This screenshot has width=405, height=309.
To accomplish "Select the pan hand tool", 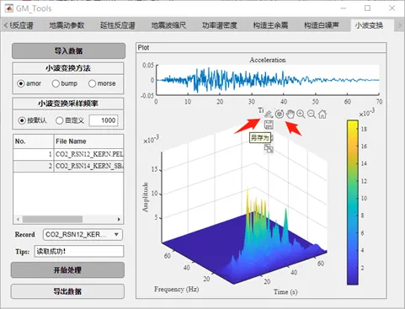I will coord(290,114).
